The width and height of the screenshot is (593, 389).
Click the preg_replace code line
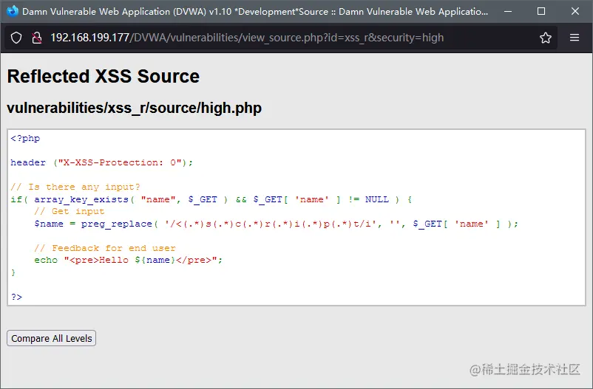[x=276, y=224]
